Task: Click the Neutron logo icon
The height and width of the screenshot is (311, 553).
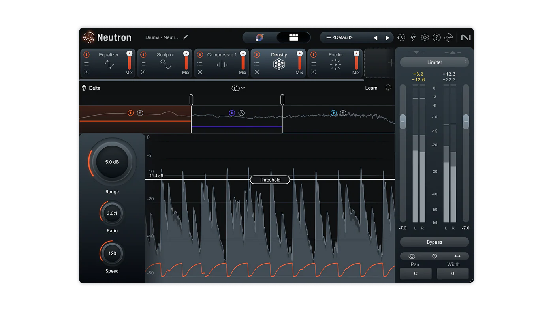Action: (x=88, y=37)
